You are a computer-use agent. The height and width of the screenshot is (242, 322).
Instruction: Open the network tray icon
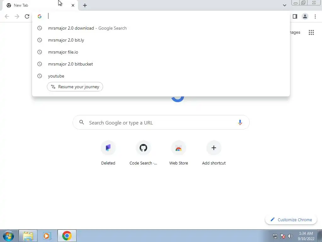click(275, 236)
